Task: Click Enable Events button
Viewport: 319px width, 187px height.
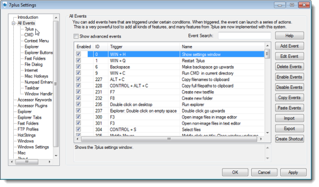Action: tap(290, 77)
